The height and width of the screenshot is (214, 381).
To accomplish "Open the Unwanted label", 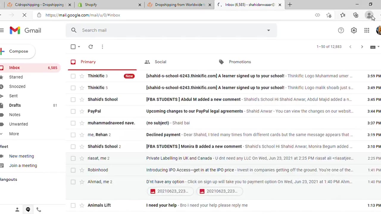I will tap(18, 124).
